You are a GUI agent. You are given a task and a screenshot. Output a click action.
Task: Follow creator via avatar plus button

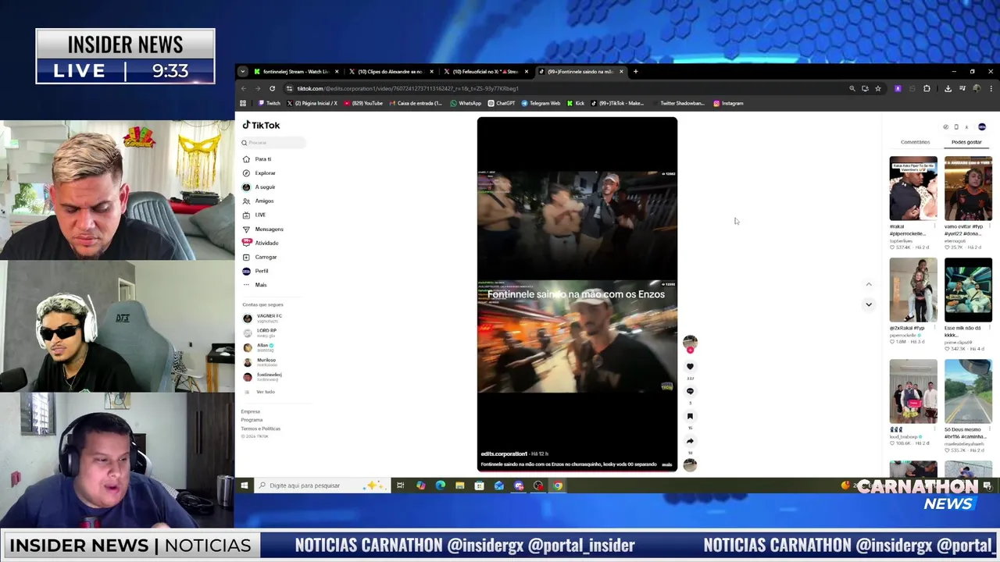click(x=690, y=350)
